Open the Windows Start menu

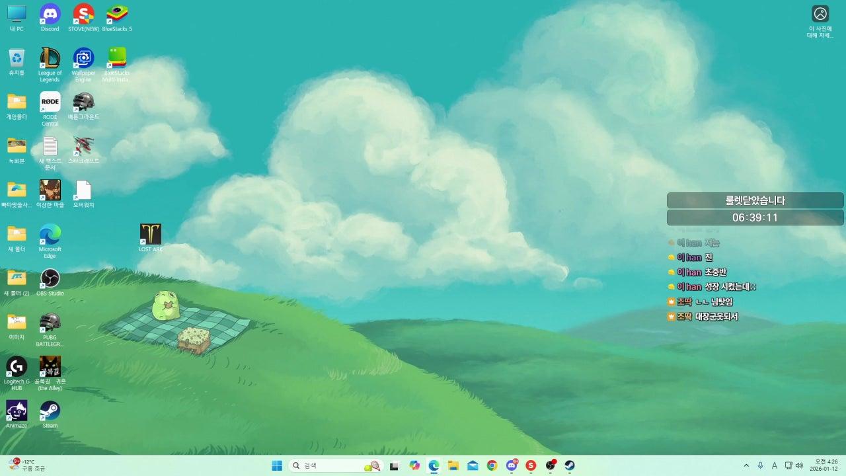(x=277, y=465)
